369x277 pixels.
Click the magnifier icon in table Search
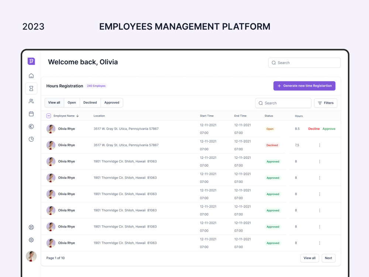[x=261, y=103]
